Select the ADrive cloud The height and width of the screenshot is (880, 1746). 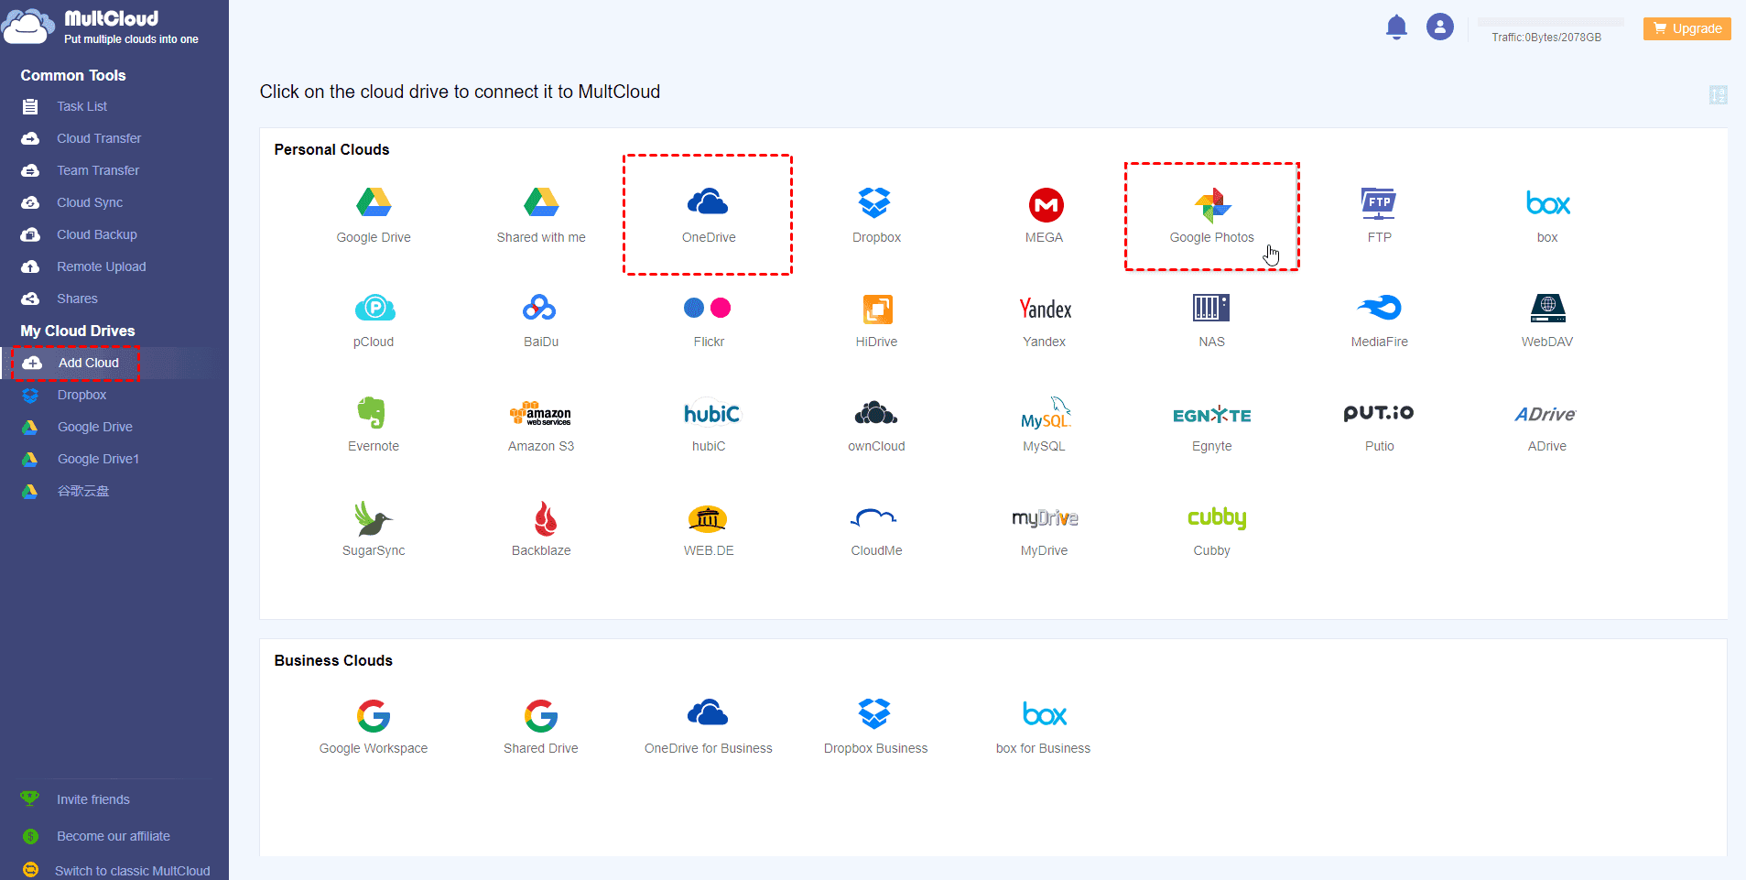pos(1547,425)
